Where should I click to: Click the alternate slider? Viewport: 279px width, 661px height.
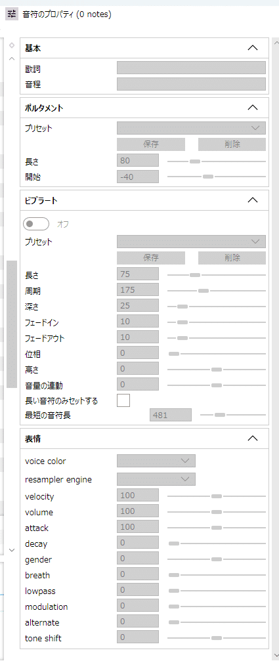(x=217, y=622)
